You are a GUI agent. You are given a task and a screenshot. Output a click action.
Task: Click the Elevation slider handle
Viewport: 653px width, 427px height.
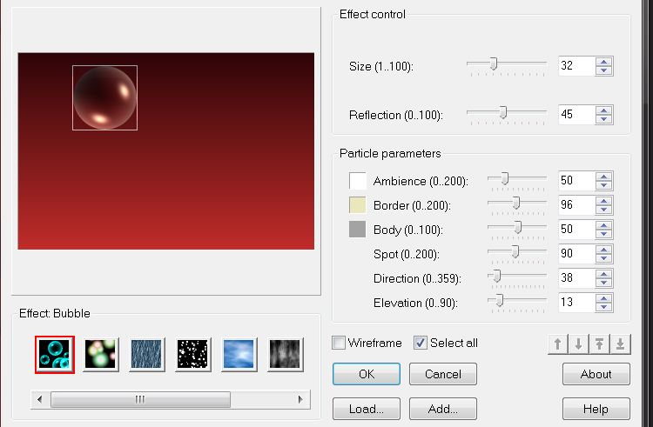pyautogui.click(x=500, y=300)
